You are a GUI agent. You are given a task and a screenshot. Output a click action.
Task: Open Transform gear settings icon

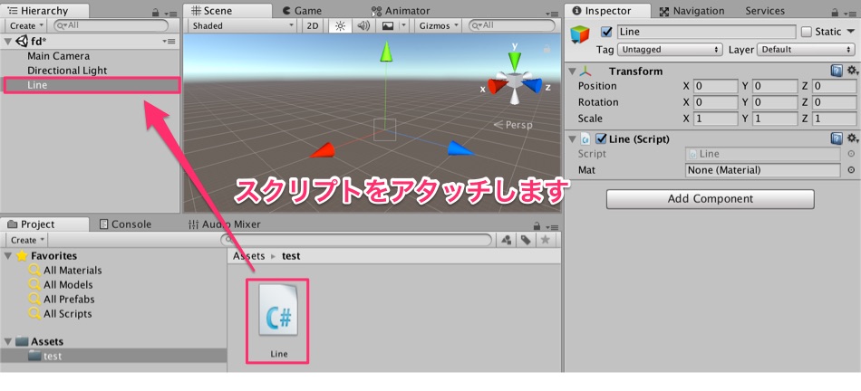click(x=852, y=71)
